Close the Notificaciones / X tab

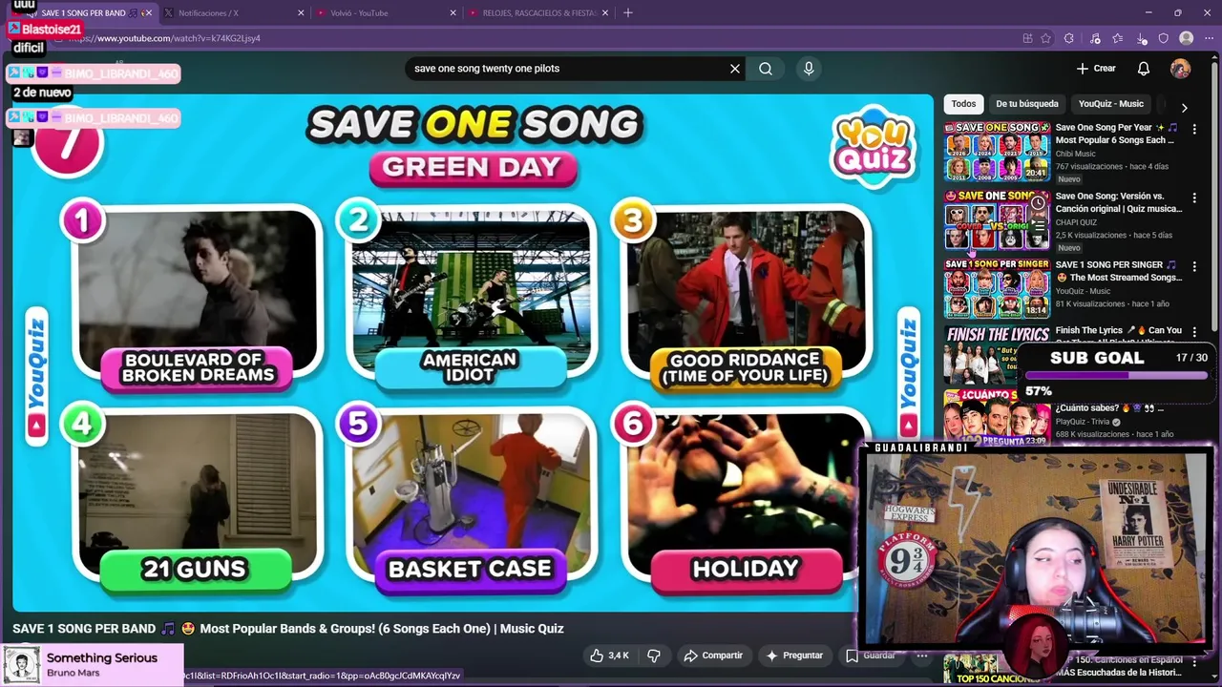pos(301,13)
